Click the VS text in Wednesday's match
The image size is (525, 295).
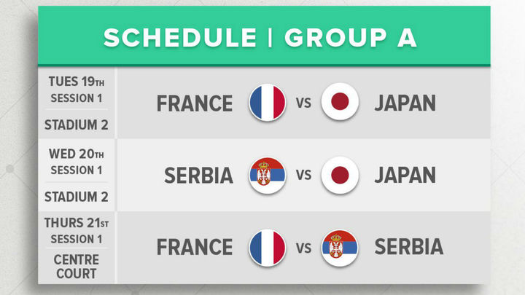tap(303, 176)
